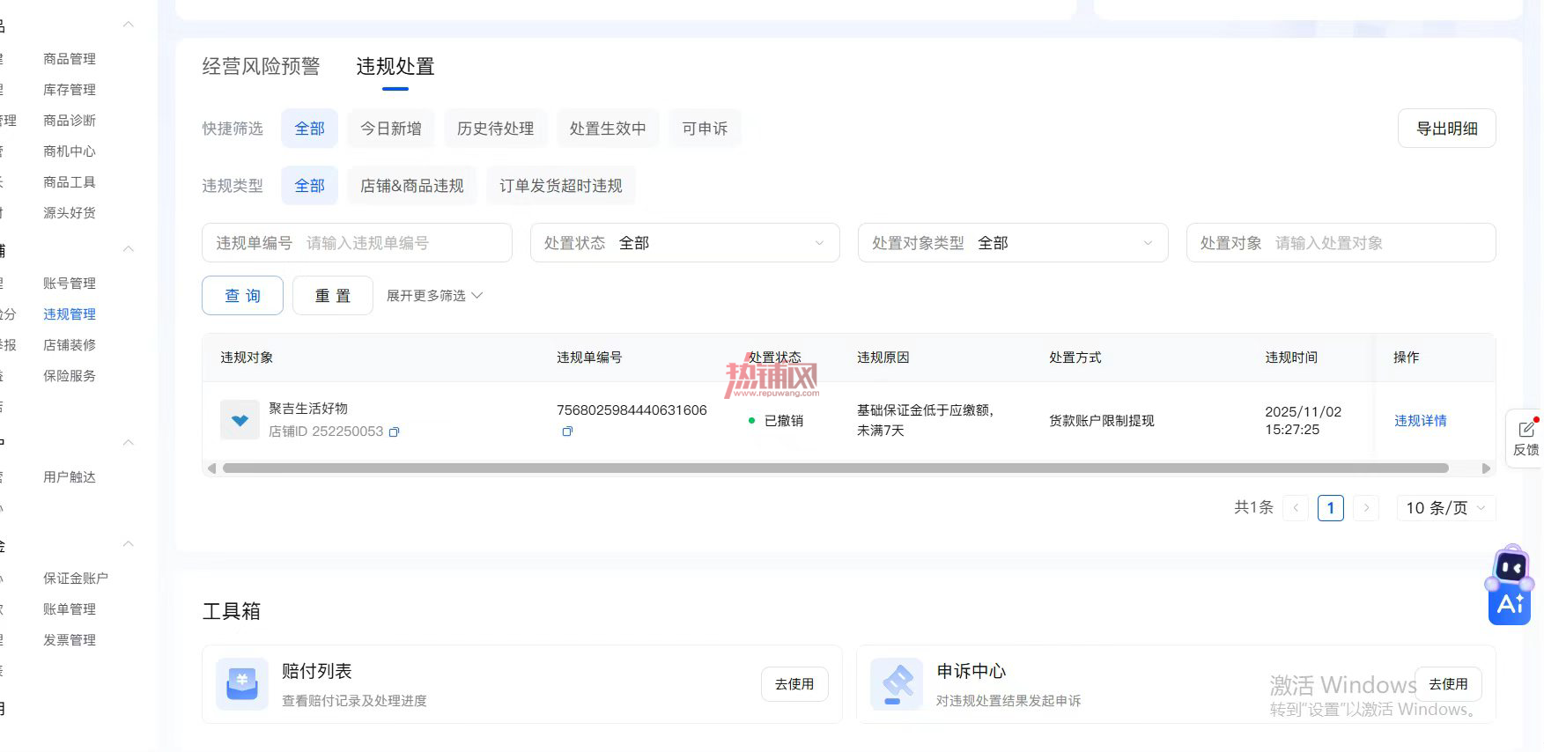Click the 申诉中心 gavel icon
Viewport: 1544px width, 752px height.
coord(897,684)
